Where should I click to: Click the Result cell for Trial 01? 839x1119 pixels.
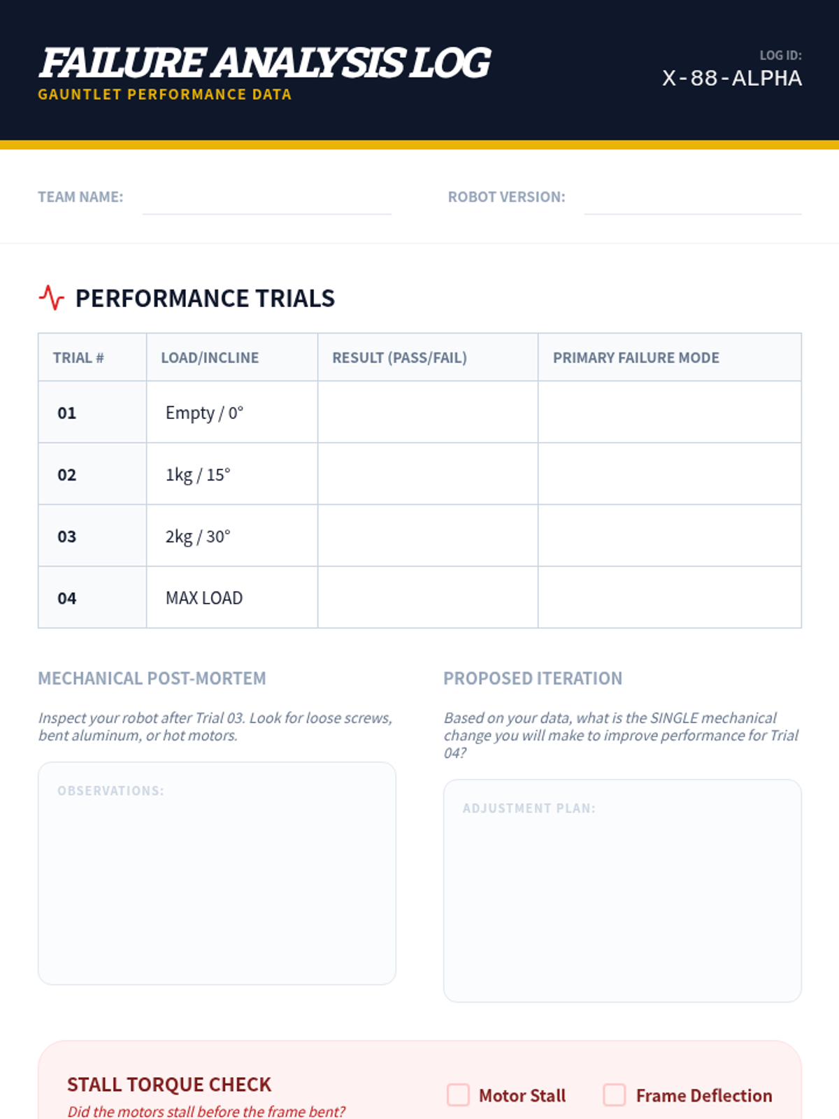pos(428,412)
